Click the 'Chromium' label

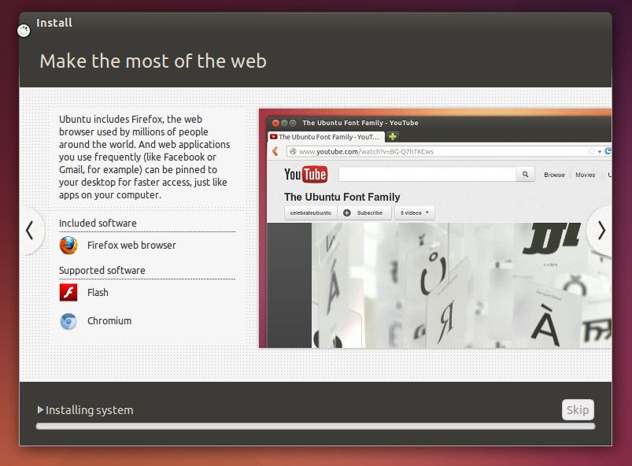pos(109,321)
